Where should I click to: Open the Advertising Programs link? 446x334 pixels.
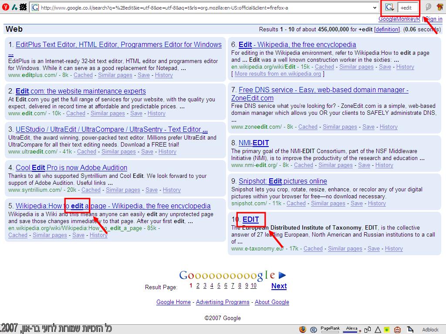223,302
